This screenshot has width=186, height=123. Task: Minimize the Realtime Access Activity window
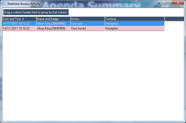pyautogui.click(x=162, y=3)
